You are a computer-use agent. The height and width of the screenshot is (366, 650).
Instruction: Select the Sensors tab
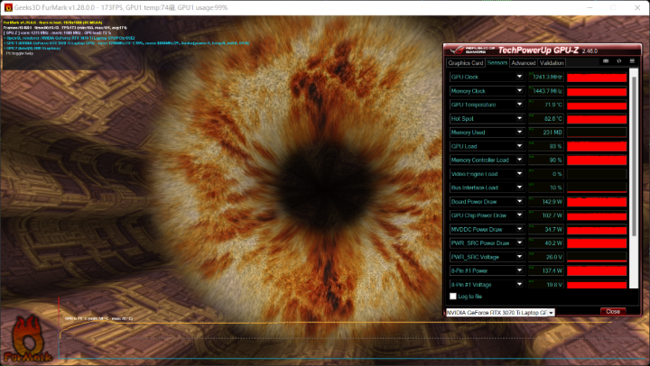click(x=497, y=62)
